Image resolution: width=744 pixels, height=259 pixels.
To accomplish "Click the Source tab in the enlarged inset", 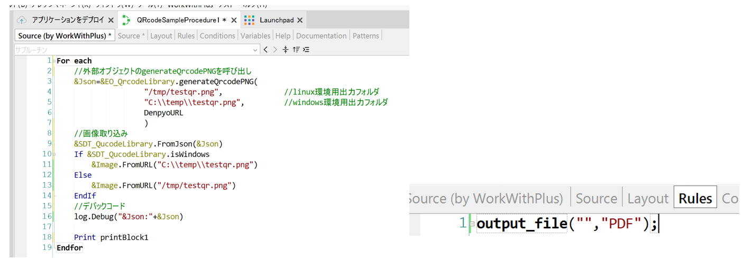I will click(596, 198).
